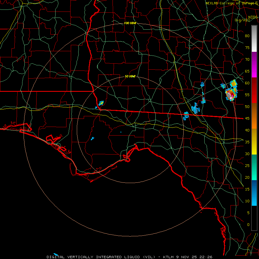The height and width of the screenshot is (259, 259).
Task: Click the "100 NMI" range ring label
Action: [x=130, y=23]
